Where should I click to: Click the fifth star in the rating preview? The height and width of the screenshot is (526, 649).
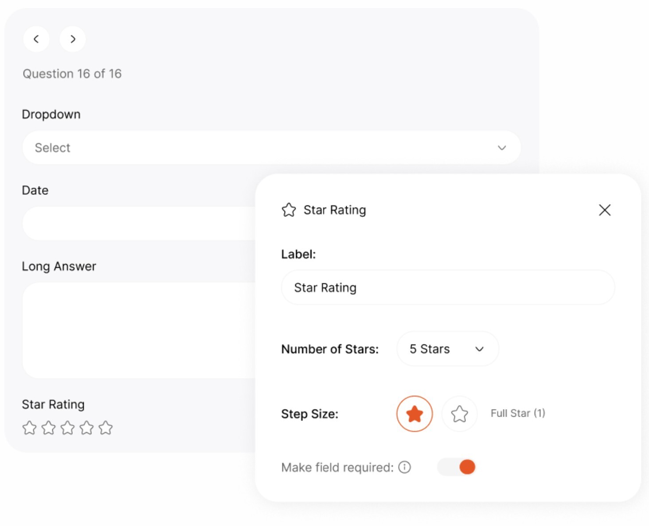click(106, 428)
